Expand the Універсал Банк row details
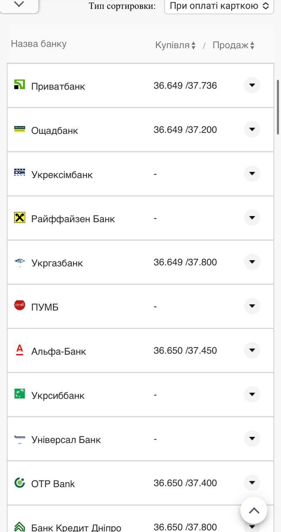Viewport: 281px width, 532px height. click(252, 438)
